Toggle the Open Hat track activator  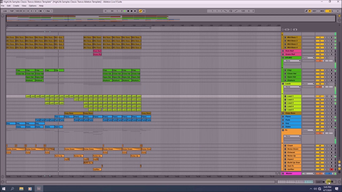[x=320, y=77]
